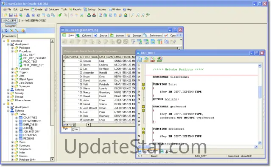Open the Database menu
The height and width of the screenshot is (167, 271).
(x=52, y=9)
